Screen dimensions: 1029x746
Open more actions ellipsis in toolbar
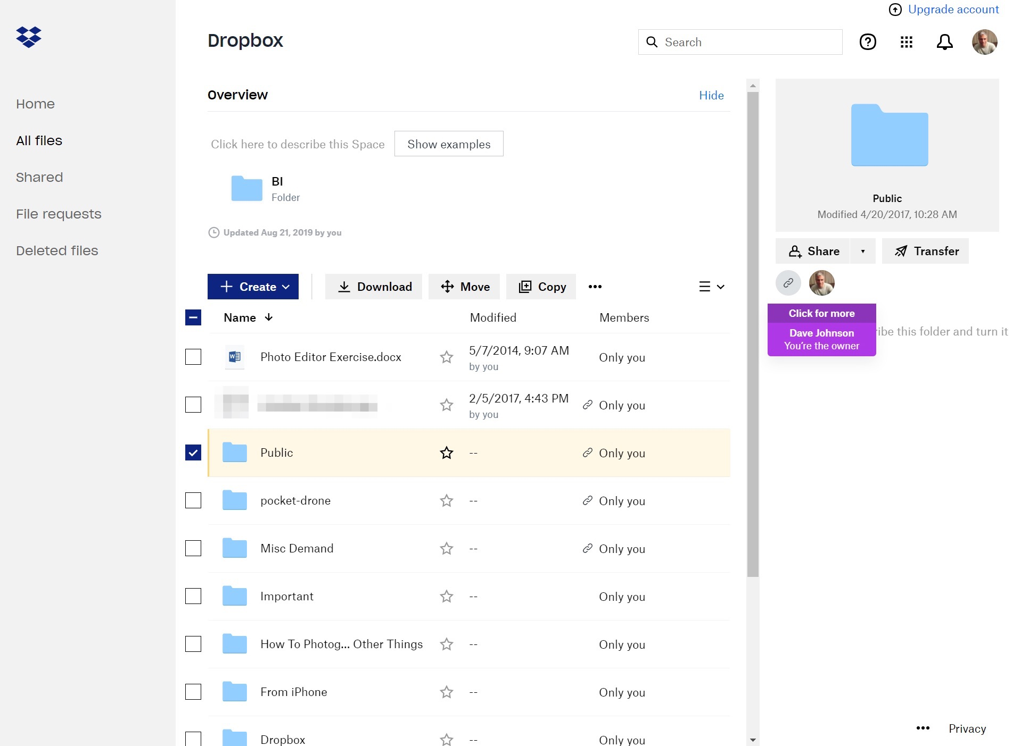(x=595, y=287)
